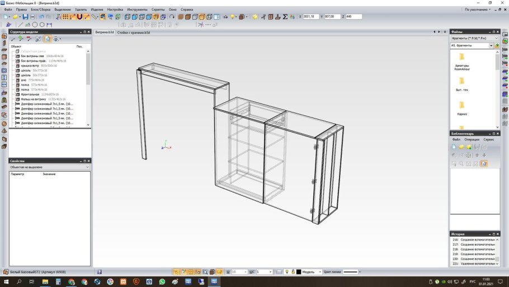
Task: Click the Save floppy disk icon
Action: [25, 17]
